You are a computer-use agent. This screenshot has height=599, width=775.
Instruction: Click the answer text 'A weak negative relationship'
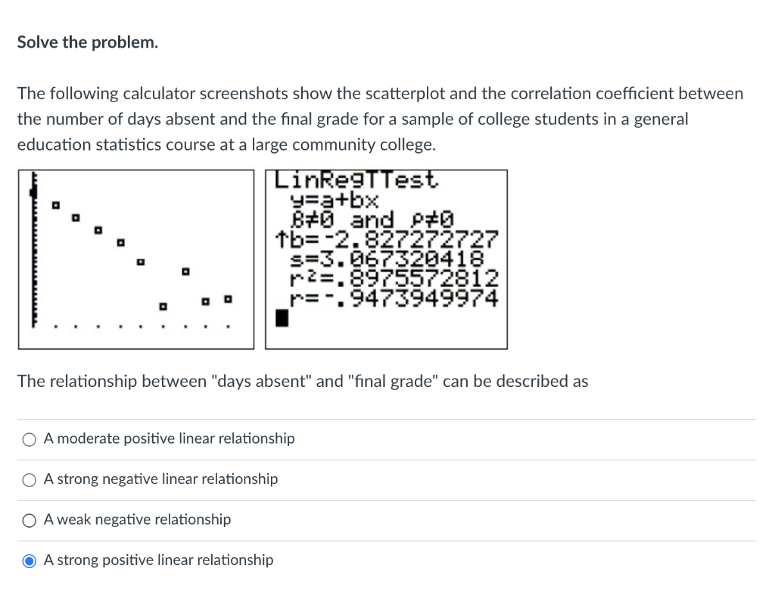tap(136, 520)
